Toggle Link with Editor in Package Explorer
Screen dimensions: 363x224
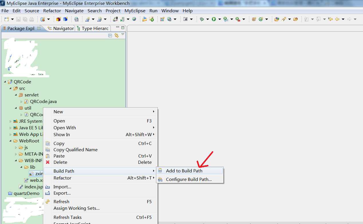click(117, 35)
